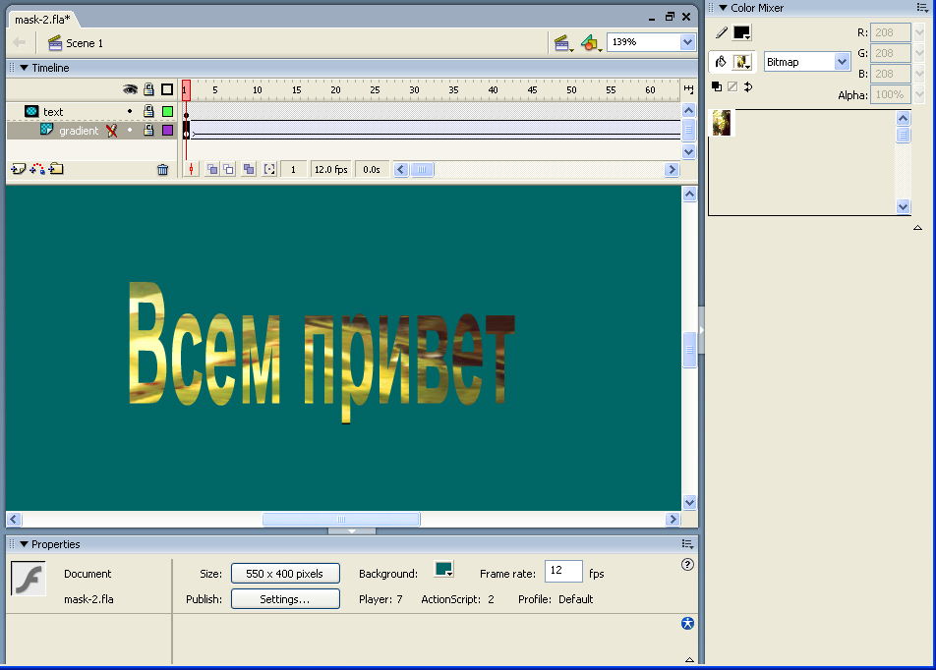Open the Edit Scene clapperboard menu
Viewport: 936px width, 670px height.
click(x=563, y=43)
